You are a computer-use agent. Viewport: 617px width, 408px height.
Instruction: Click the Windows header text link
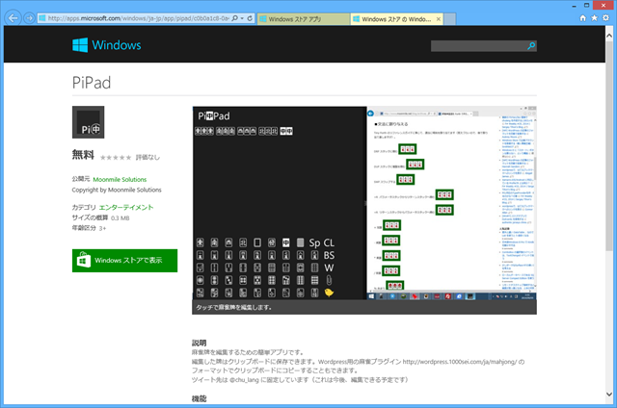[x=117, y=45]
